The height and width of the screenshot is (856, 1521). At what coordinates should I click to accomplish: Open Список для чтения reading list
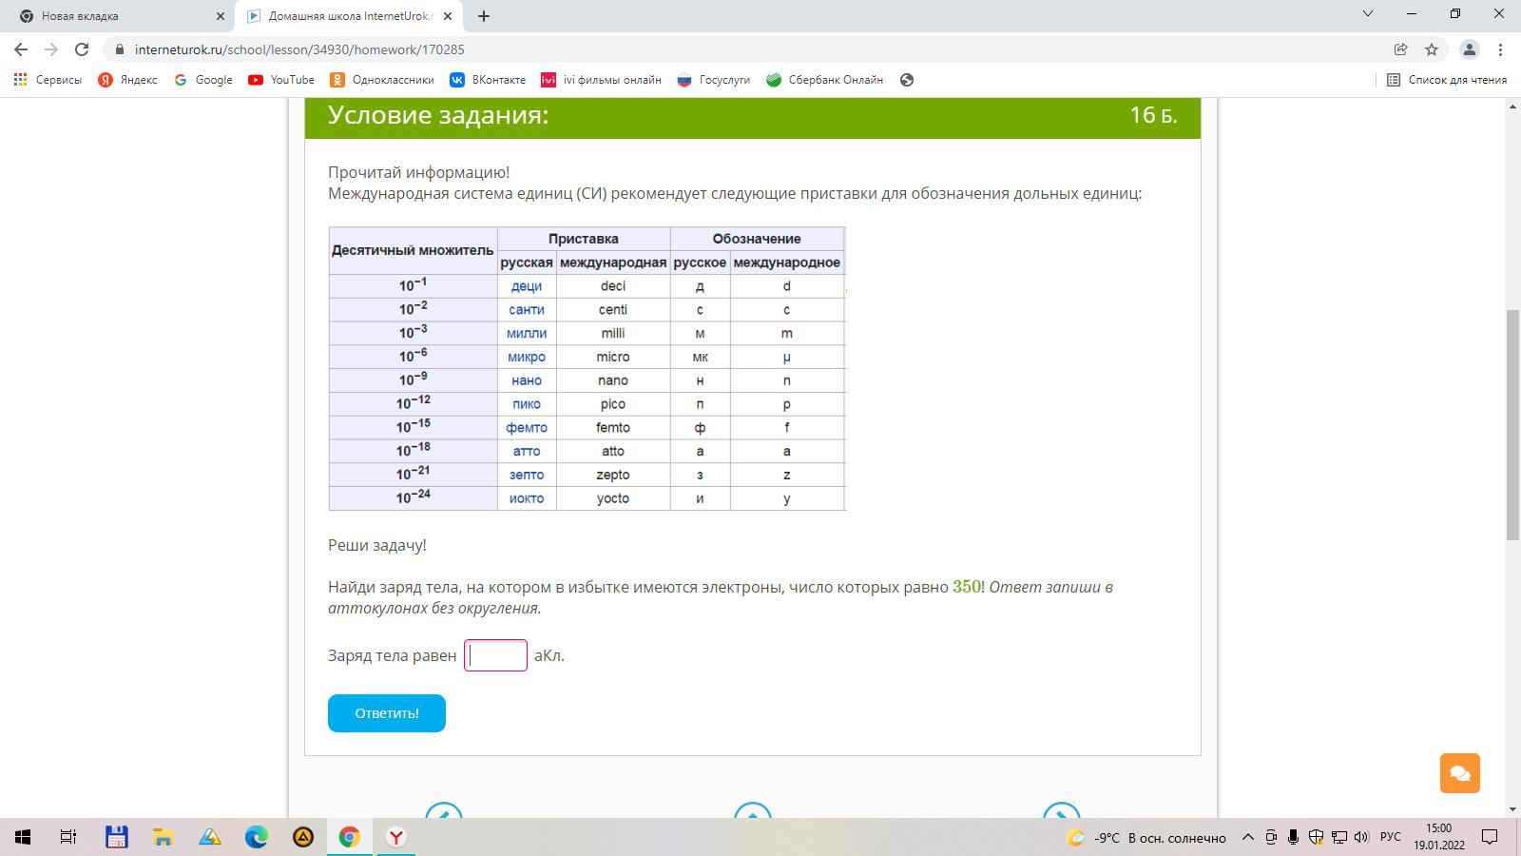point(1446,80)
